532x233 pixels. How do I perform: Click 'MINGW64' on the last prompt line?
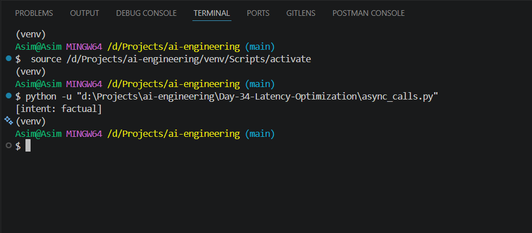coord(84,134)
